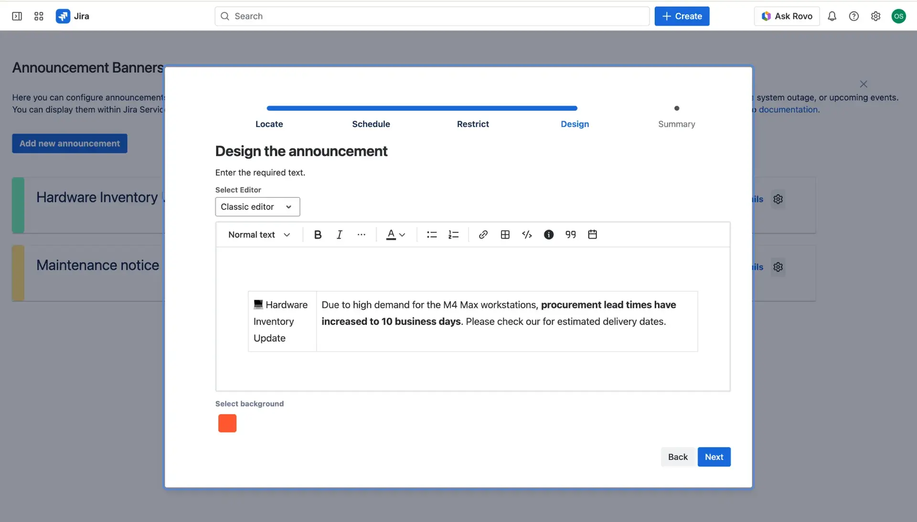
Task: Select the orange background swatch
Action: click(x=227, y=423)
